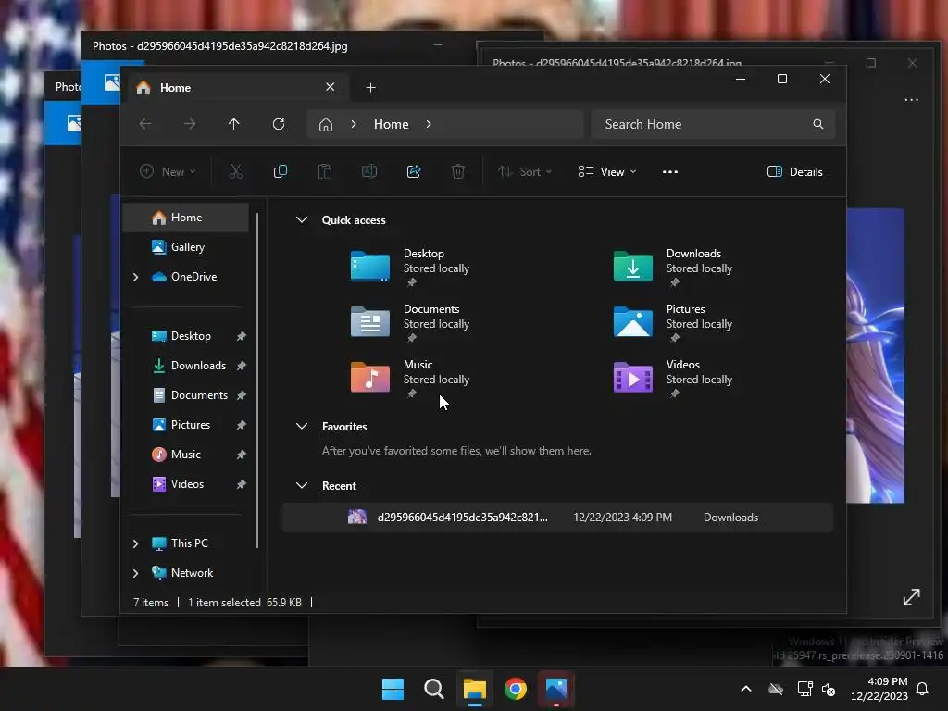Select Pictures in navigation pane
The image size is (948, 711).
click(x=185, y=425)
